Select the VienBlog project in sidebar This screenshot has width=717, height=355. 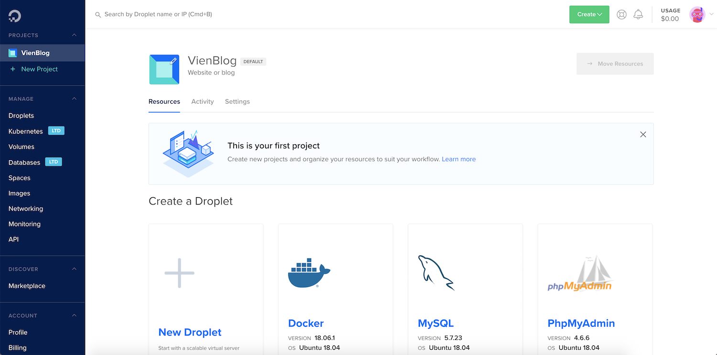[42, 53]
